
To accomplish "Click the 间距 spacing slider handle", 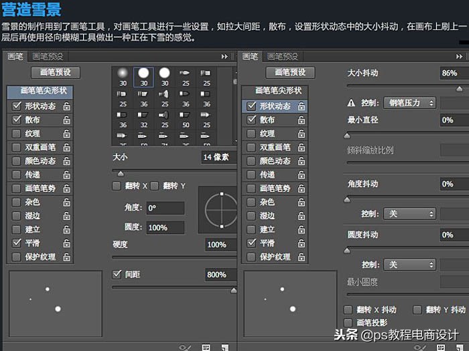I will coord(234,290).
